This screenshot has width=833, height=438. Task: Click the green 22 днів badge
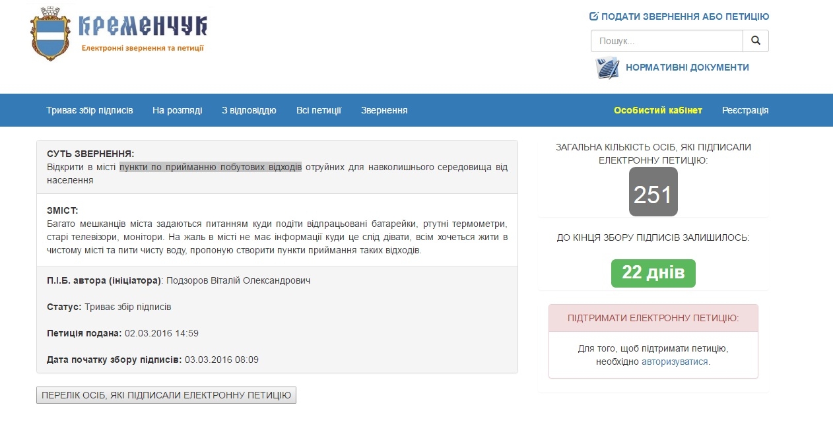point(653,273)
